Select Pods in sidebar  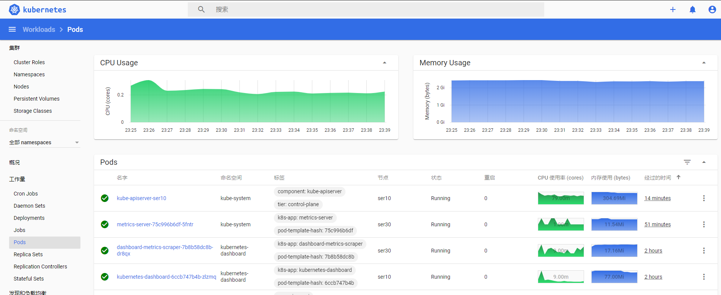coord(45,242)
